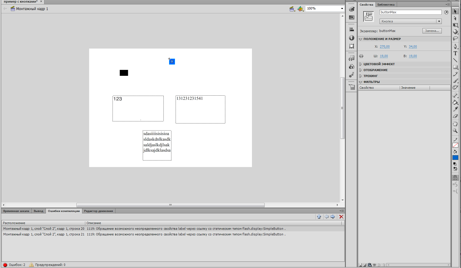
Task: Open the Color palette panel icon
Action: (351, 9)
